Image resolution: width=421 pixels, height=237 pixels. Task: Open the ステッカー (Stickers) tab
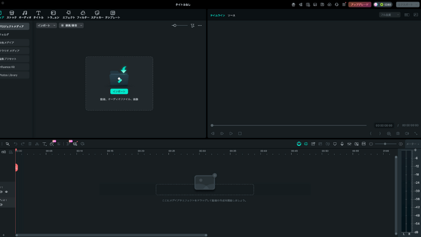97,14
